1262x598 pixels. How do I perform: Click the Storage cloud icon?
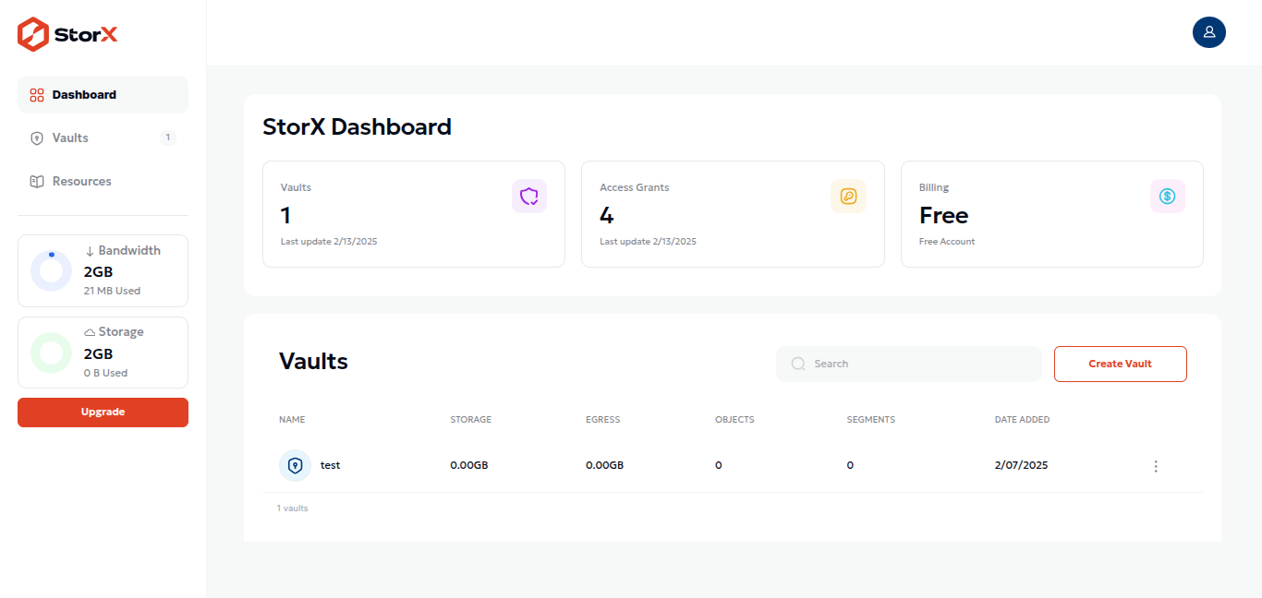[90, 332]
